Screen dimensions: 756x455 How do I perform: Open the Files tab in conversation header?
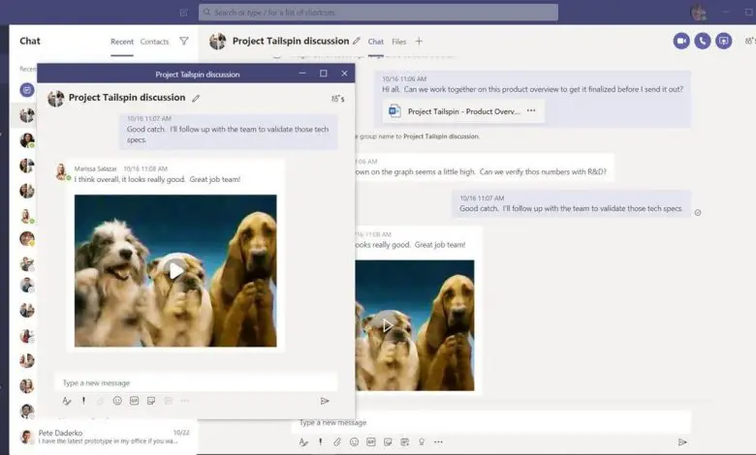[398, 42]
